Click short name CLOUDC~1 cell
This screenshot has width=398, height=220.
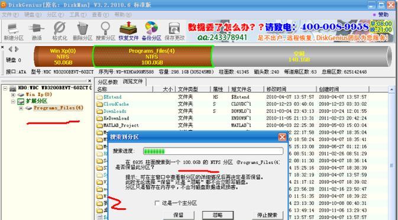241,104
